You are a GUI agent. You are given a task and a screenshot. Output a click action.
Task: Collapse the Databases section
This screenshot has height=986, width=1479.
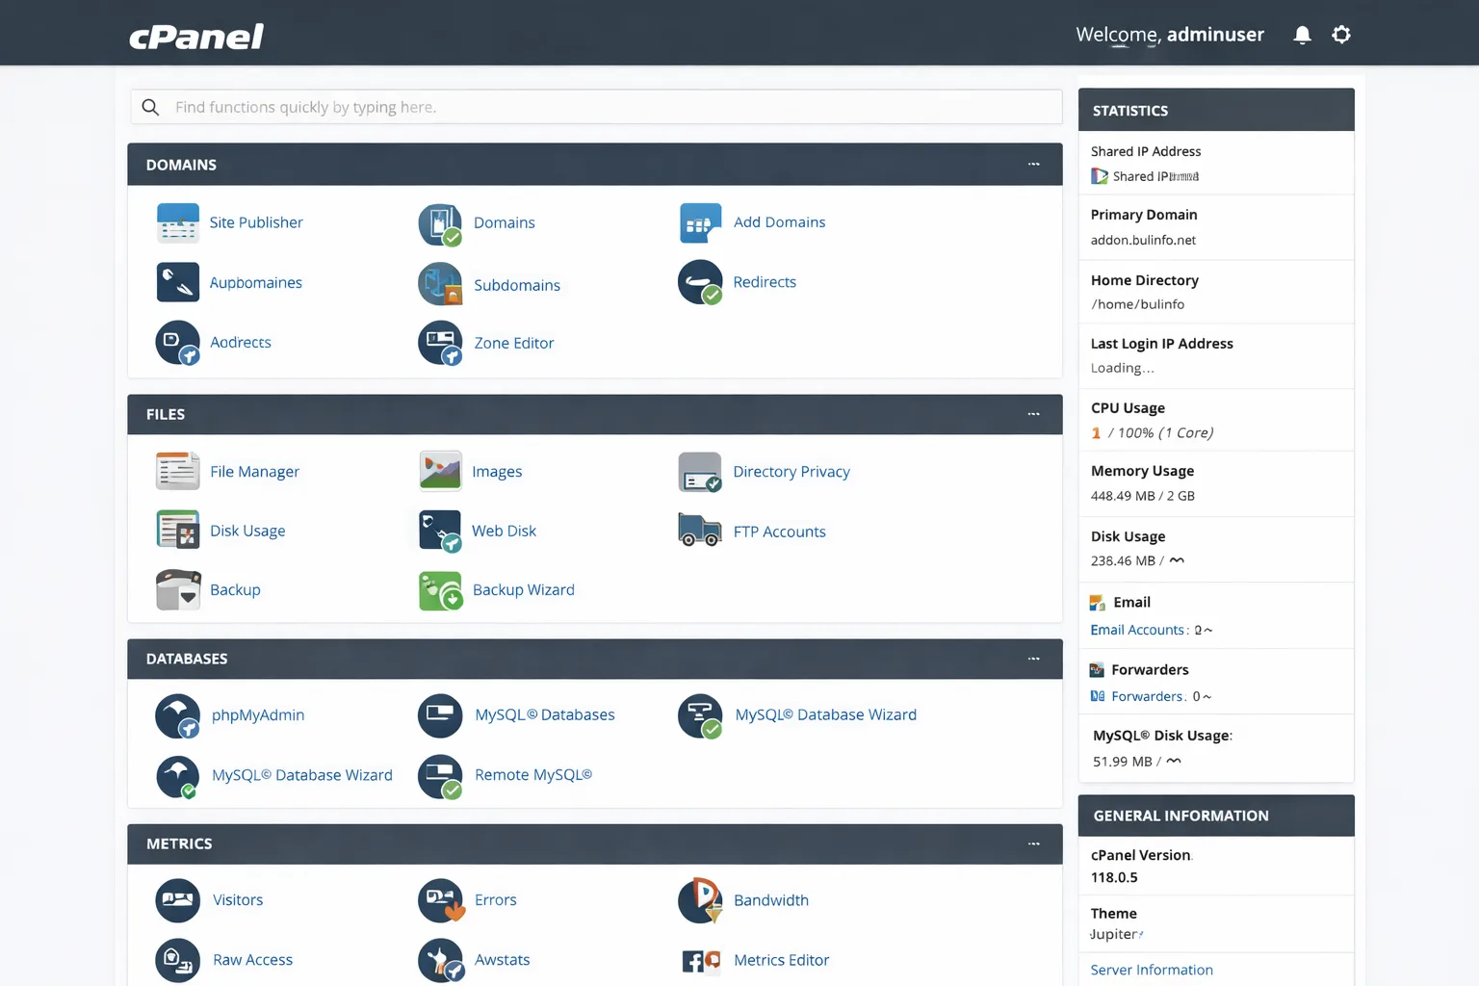coord(1033,659)
